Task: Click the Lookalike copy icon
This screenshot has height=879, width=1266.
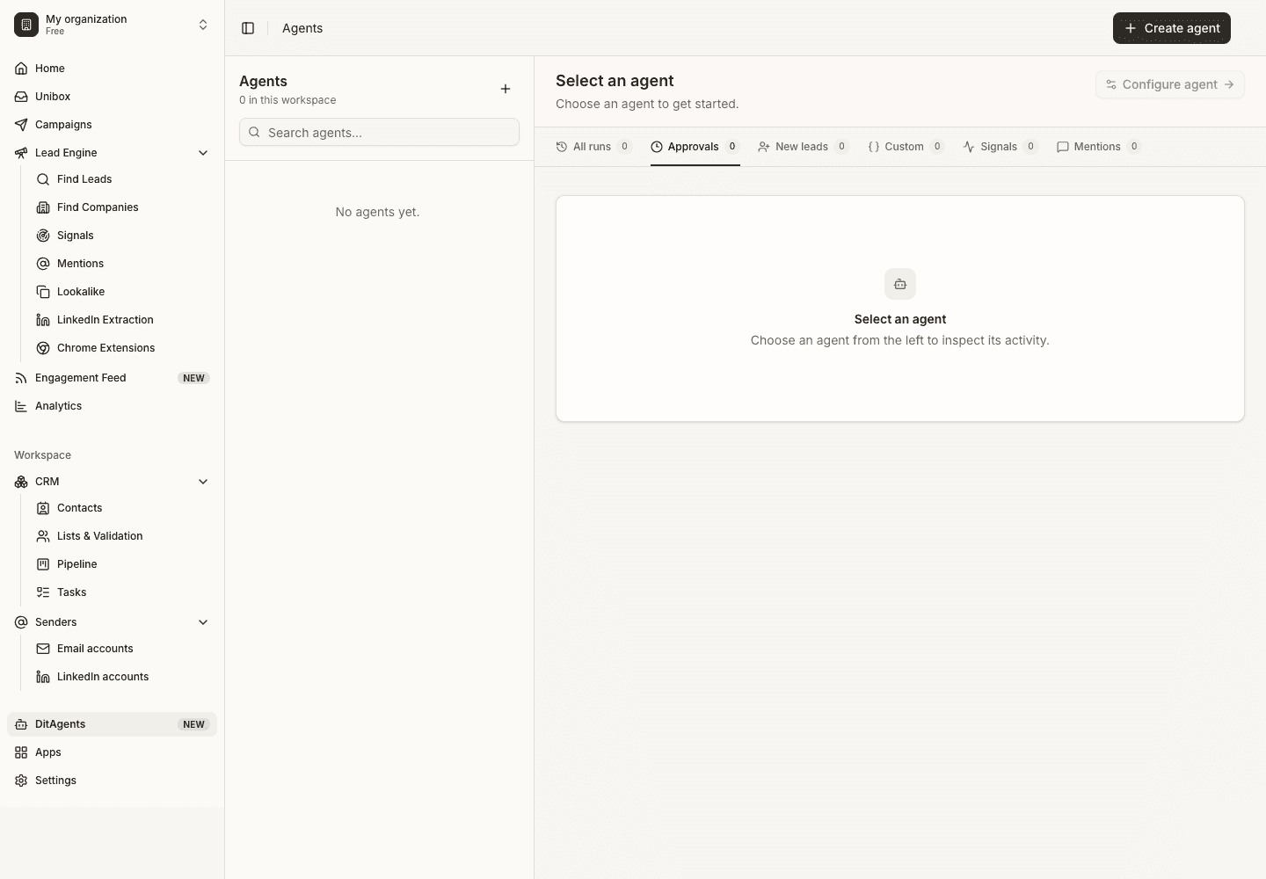Action: pyautogui.click(x=43, y=292)
